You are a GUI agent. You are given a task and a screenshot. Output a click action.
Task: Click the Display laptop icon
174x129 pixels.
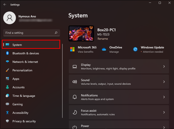(75, 67)
